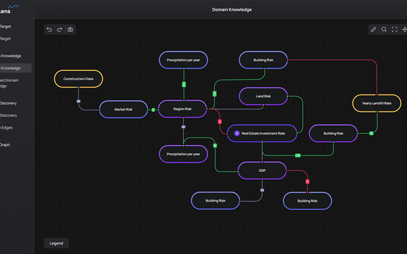Click the green badge beside the purple-outlined Building Risk node
The image size is (407, 254).
[x=371, y=133]
